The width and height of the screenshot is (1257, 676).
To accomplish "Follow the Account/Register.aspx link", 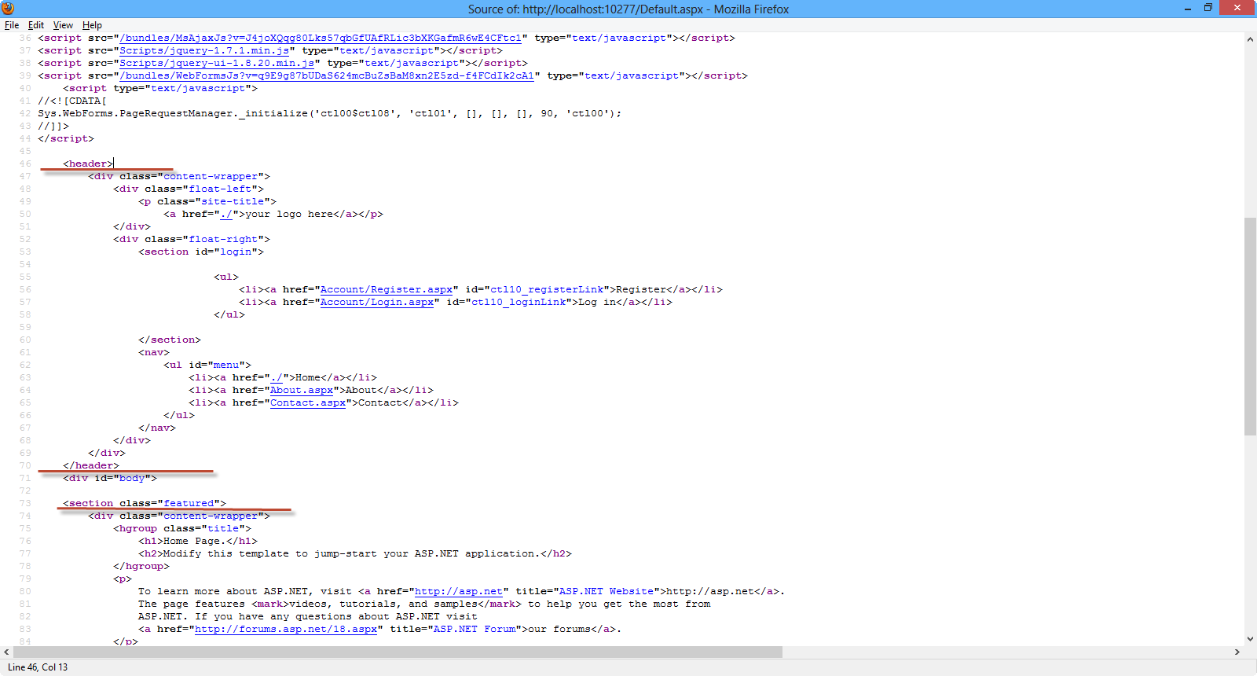I will (x=387, y=289).
